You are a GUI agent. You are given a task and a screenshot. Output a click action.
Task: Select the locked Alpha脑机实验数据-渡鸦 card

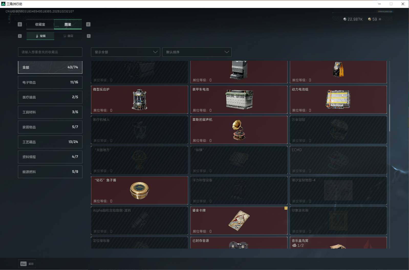(x=139, y=221)
